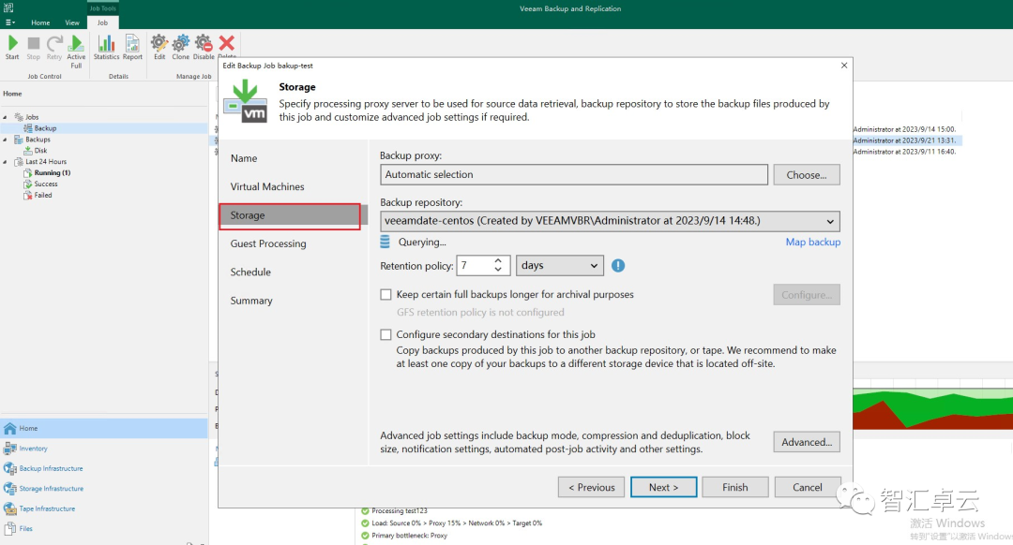Viewport: 1013px width, 545px height.
Task: Click the < Previous button
Action: pyautogui.click(x=591, y=487)
